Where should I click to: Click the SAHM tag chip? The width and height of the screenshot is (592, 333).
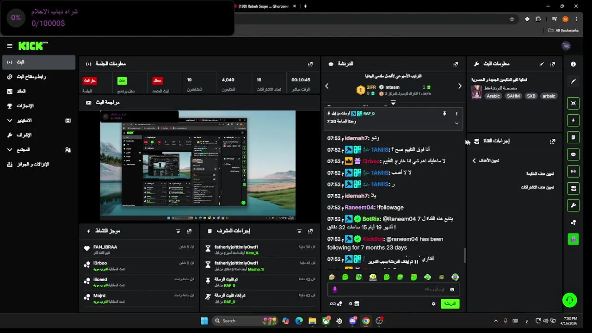tap(513, 96)
